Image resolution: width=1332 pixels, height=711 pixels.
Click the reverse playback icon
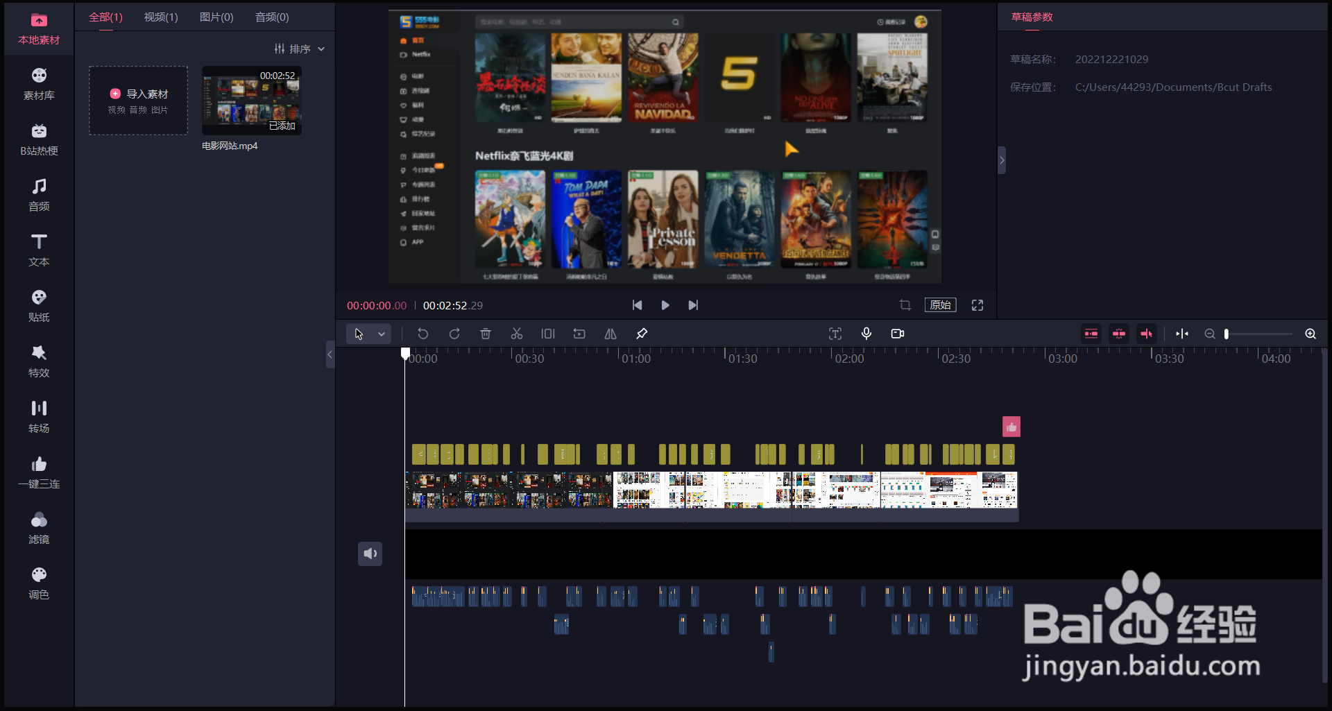[579, 334]
